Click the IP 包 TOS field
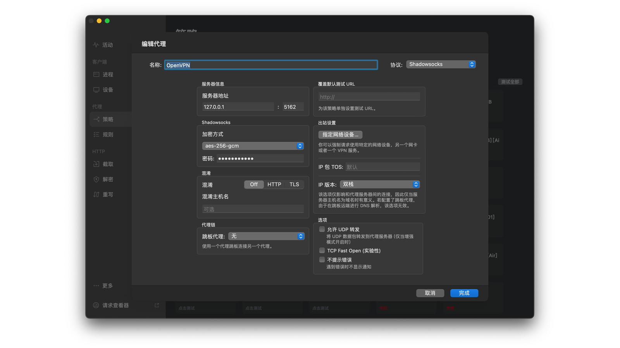 (382, 167)
